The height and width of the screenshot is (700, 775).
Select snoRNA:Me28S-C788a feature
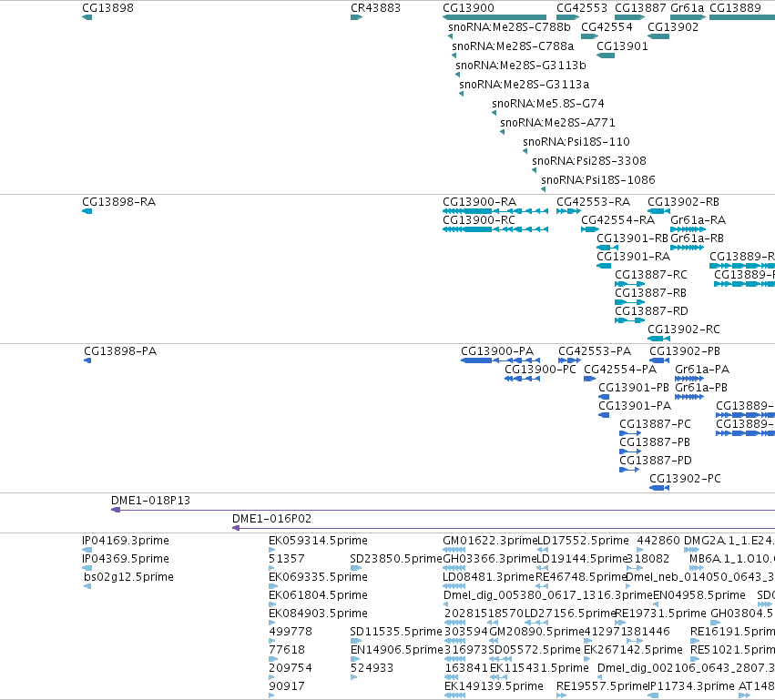(454, 56)
